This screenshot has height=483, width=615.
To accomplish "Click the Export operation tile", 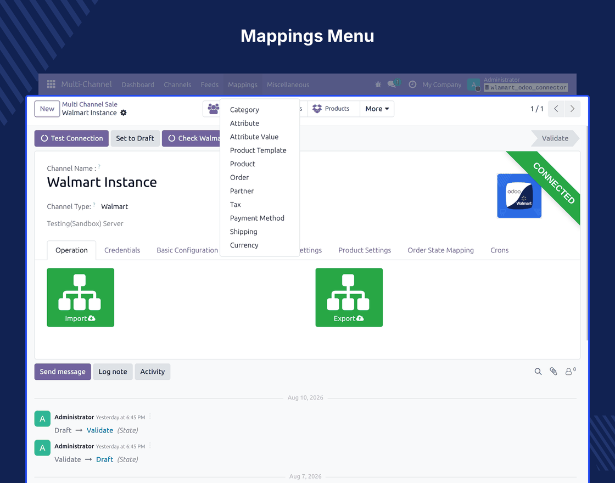I will coord(349,297).
